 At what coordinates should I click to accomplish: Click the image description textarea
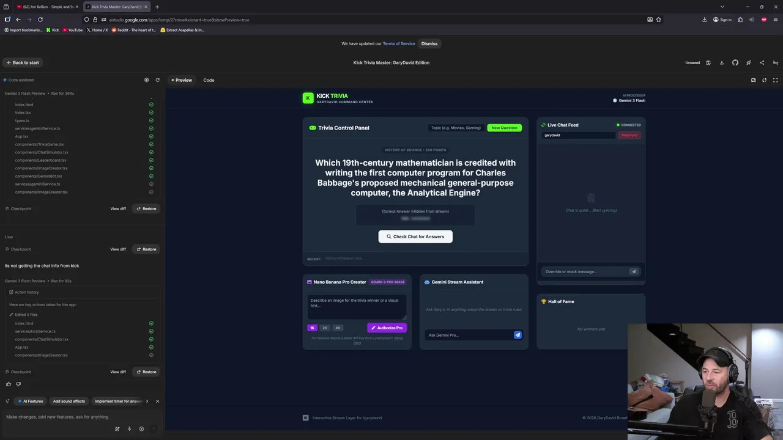tap(357, 307)
